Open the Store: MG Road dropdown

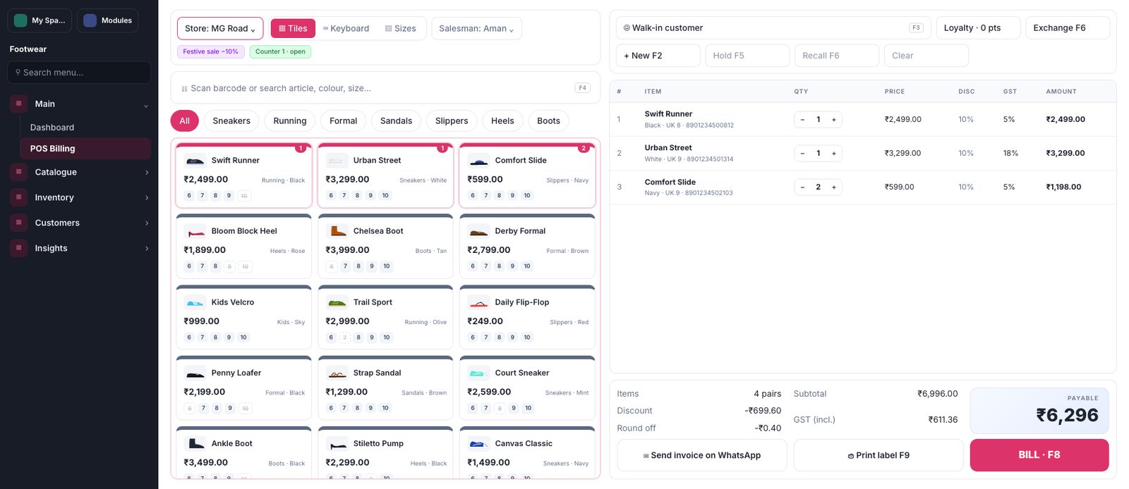click(220, 28)
